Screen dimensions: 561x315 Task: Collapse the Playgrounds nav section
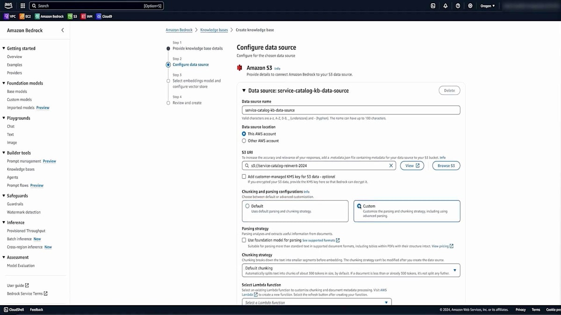pyautogui.click(x=4, y=119)
